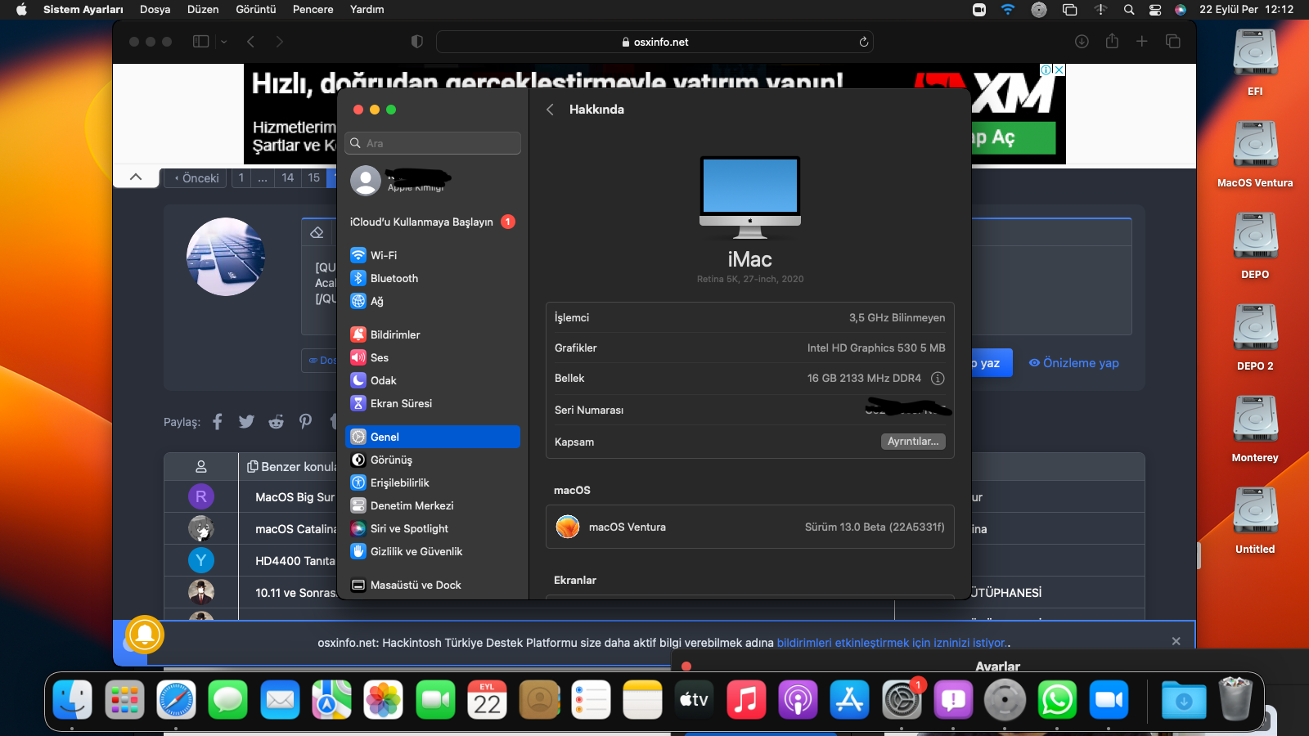Click the Ara search field in settings
The image size is (1309, 736).
click(434, 143)
